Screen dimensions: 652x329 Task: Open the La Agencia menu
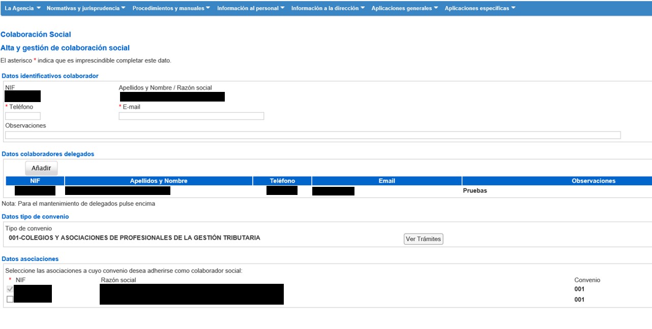(22, 8)
